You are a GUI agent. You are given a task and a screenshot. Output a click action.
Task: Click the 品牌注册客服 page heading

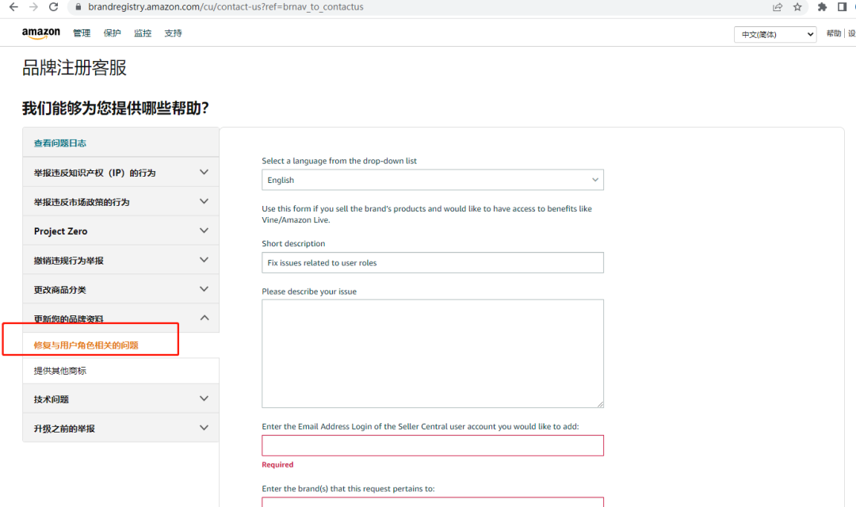point(75,67)
